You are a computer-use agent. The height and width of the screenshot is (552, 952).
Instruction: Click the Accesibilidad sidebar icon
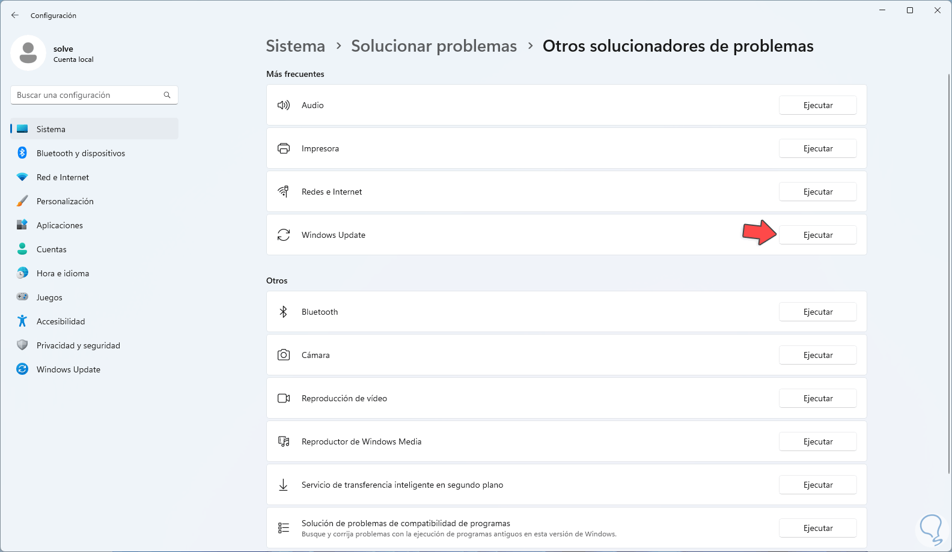point(22,321)
